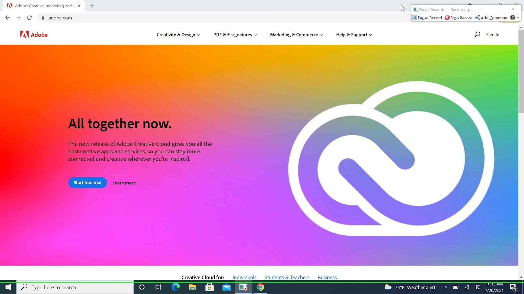The image size is (524, 294).
Task: Click the Adobe logo in the header
Action: pos(34,34)
